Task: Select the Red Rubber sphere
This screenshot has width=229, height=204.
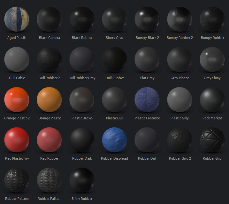Action: [x=49, y=140]
